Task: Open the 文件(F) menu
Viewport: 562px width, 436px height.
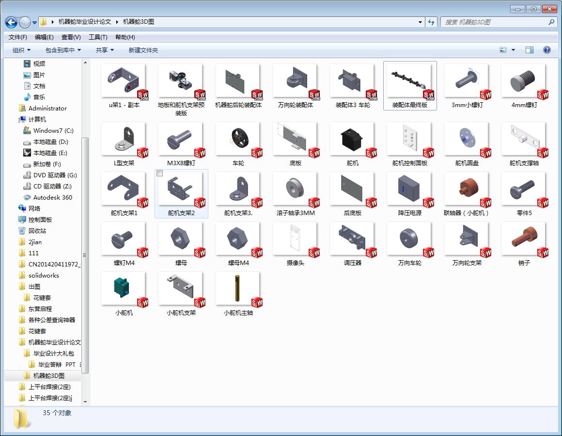Action: pos(17,37)
